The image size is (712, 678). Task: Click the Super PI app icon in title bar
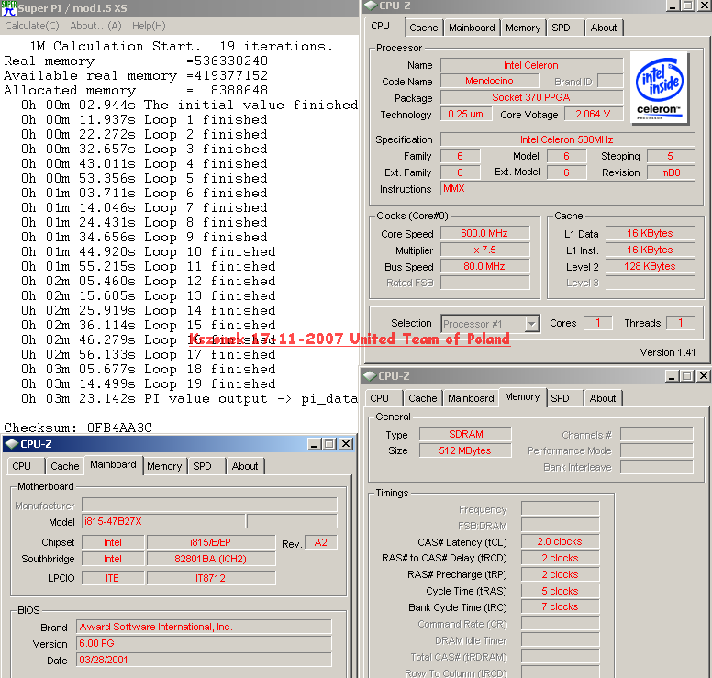click(x=8, y=8)
